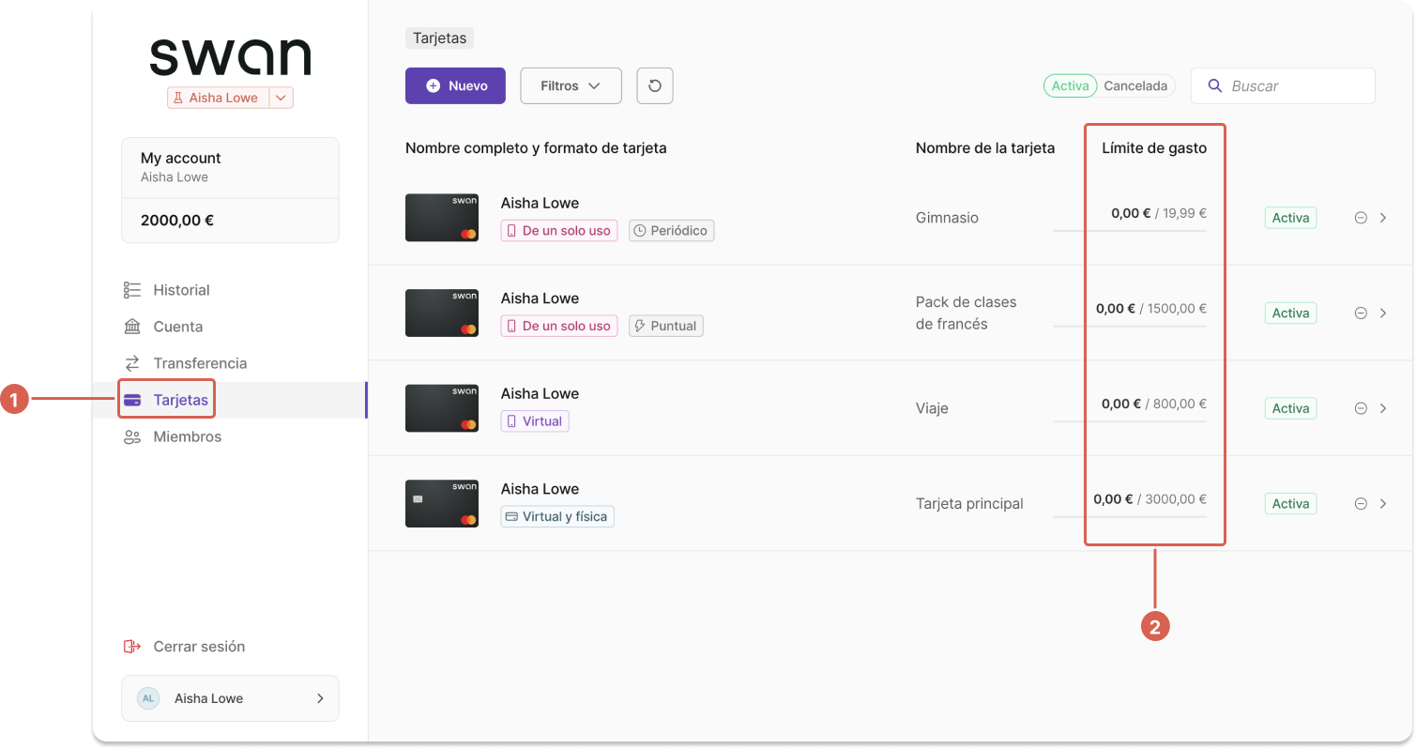Screen dimensions: 1416x749
Task: Click the AL avatar icon
Action: [x=148, y=698]
